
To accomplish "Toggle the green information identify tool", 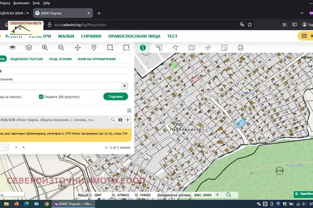I will [143, 48].
